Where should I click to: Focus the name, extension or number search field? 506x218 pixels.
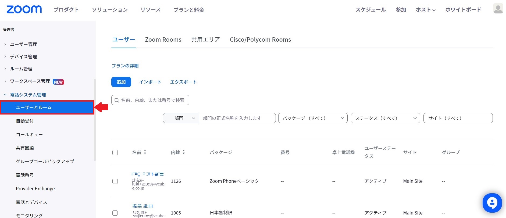pyautogui.click(x=150, y=100)
